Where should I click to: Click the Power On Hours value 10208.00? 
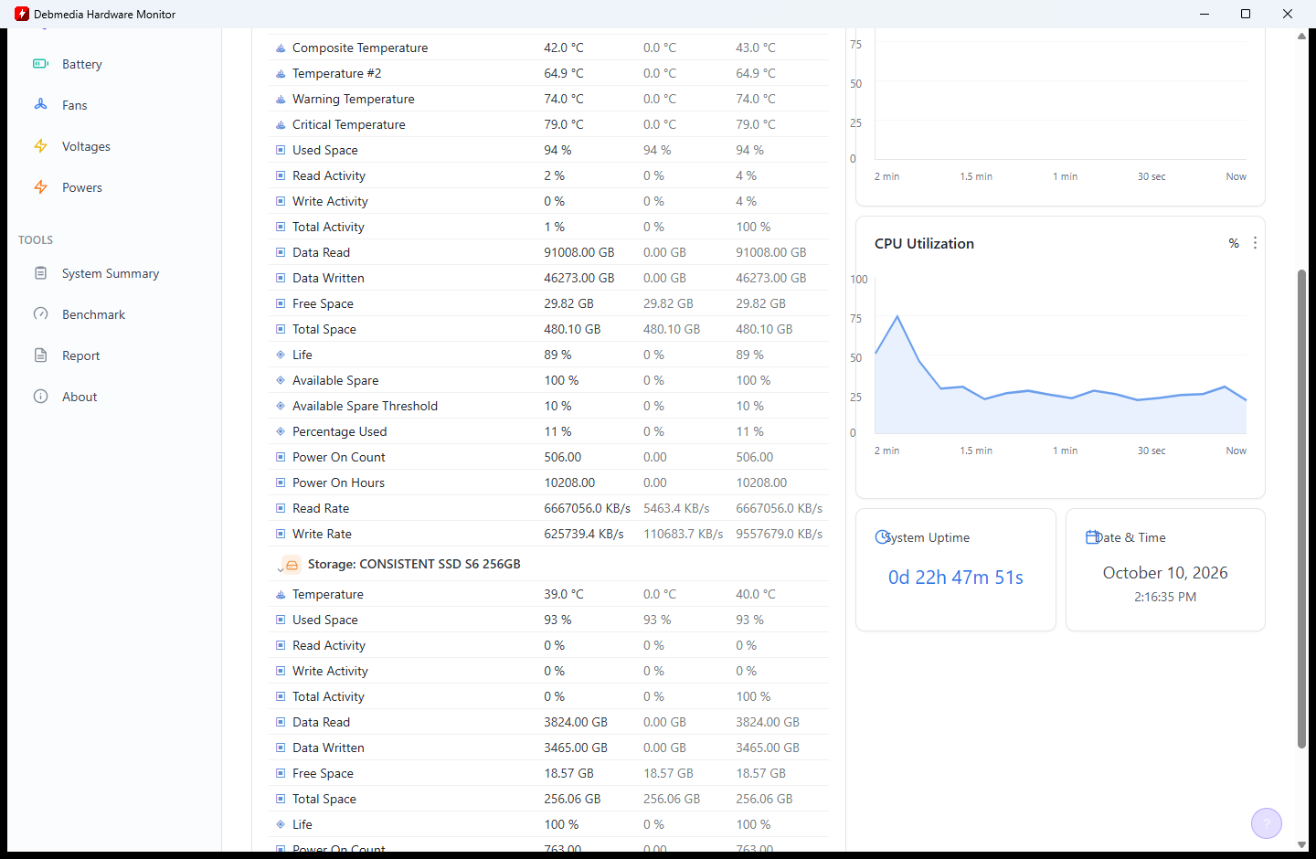(569, 483)
